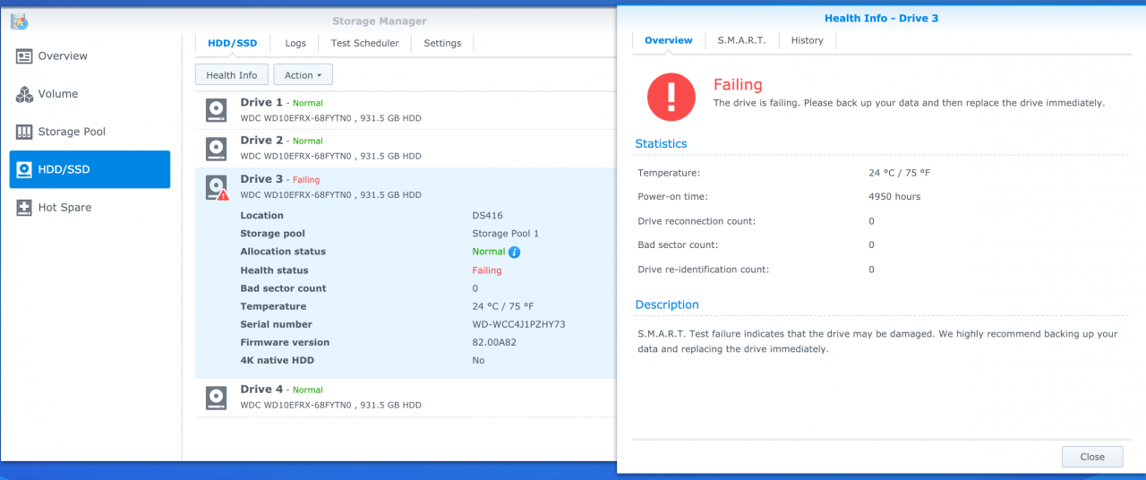Open the Action dropdown menu
This screenshot has width=1146, height=480.
point(303,75)
